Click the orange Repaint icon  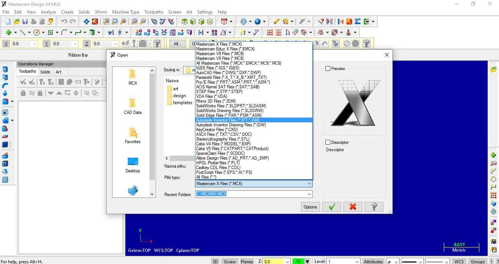click(95, 21)
